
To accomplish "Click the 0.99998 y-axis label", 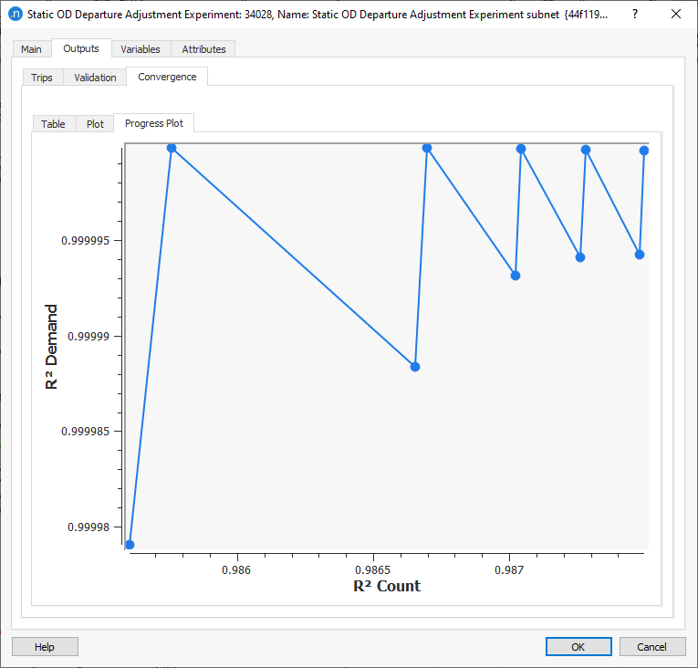I will click(89, 527).
